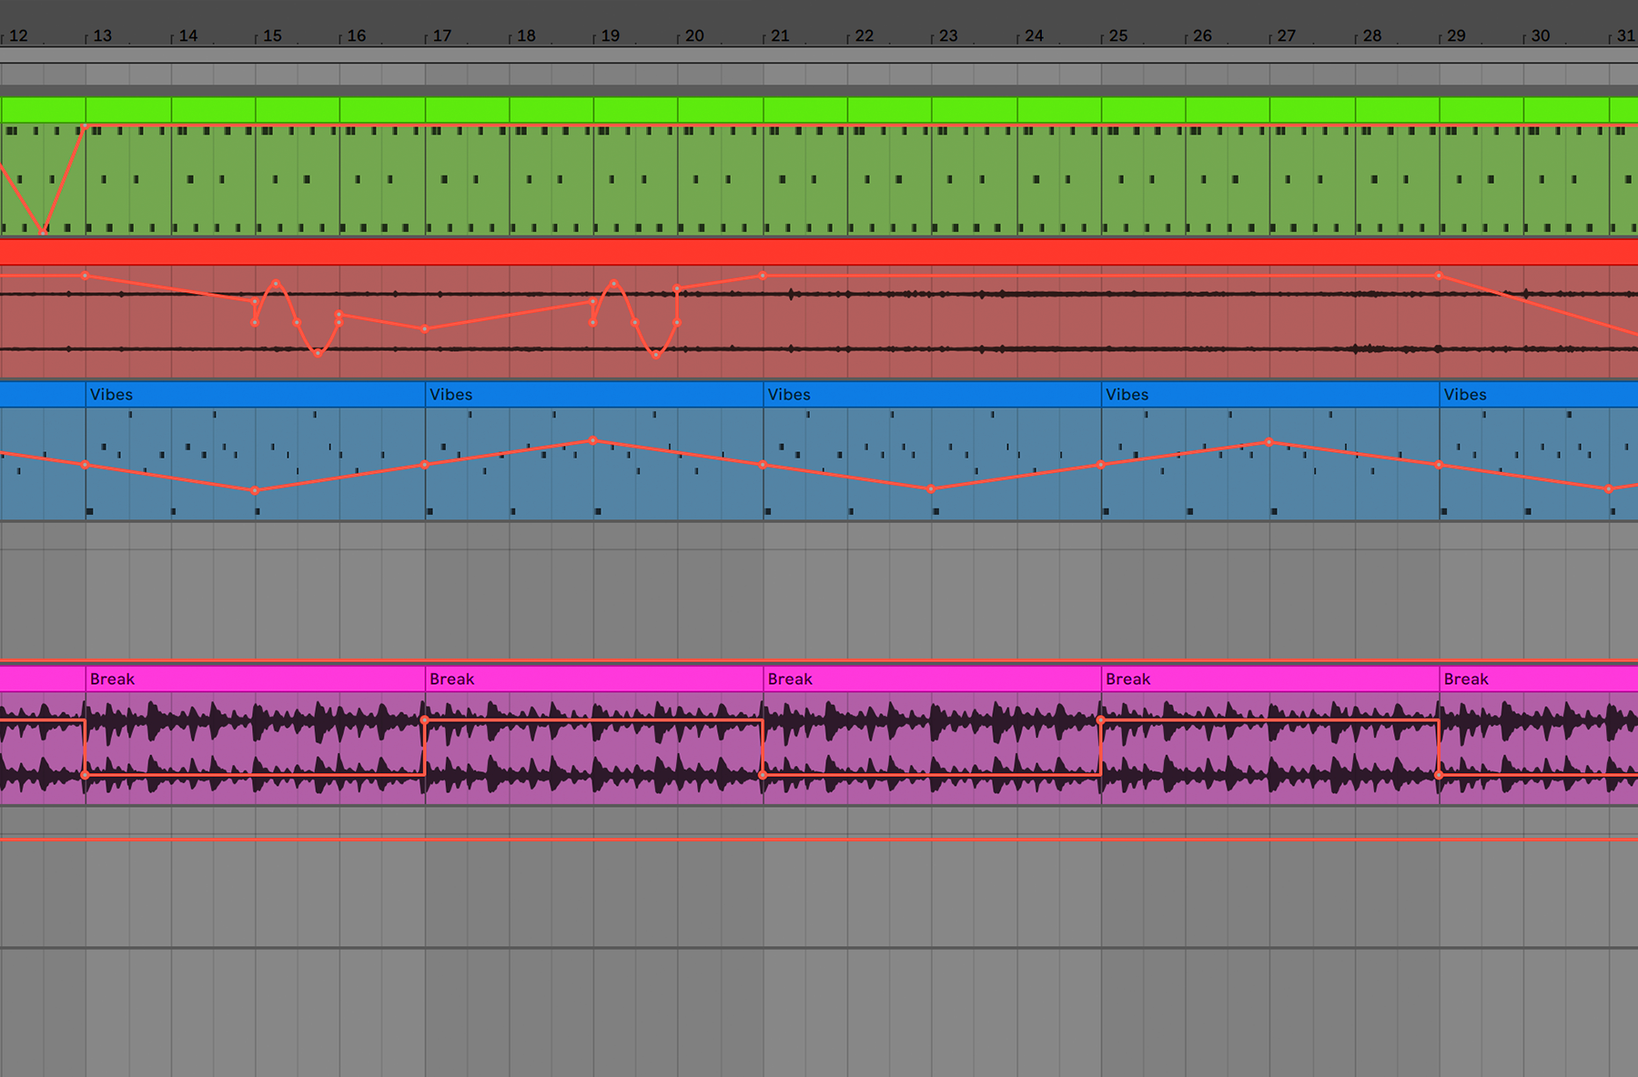Screen dimensions: 1638x1077
Task: Click green track automation breakpoint at bar 13
Action: (86, 126)
